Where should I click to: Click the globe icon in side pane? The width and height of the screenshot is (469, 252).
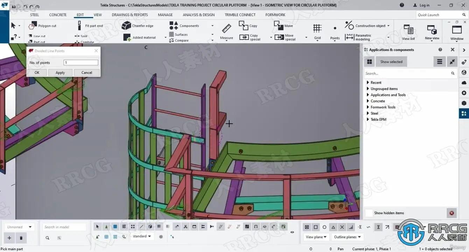(x=464, y=72)
